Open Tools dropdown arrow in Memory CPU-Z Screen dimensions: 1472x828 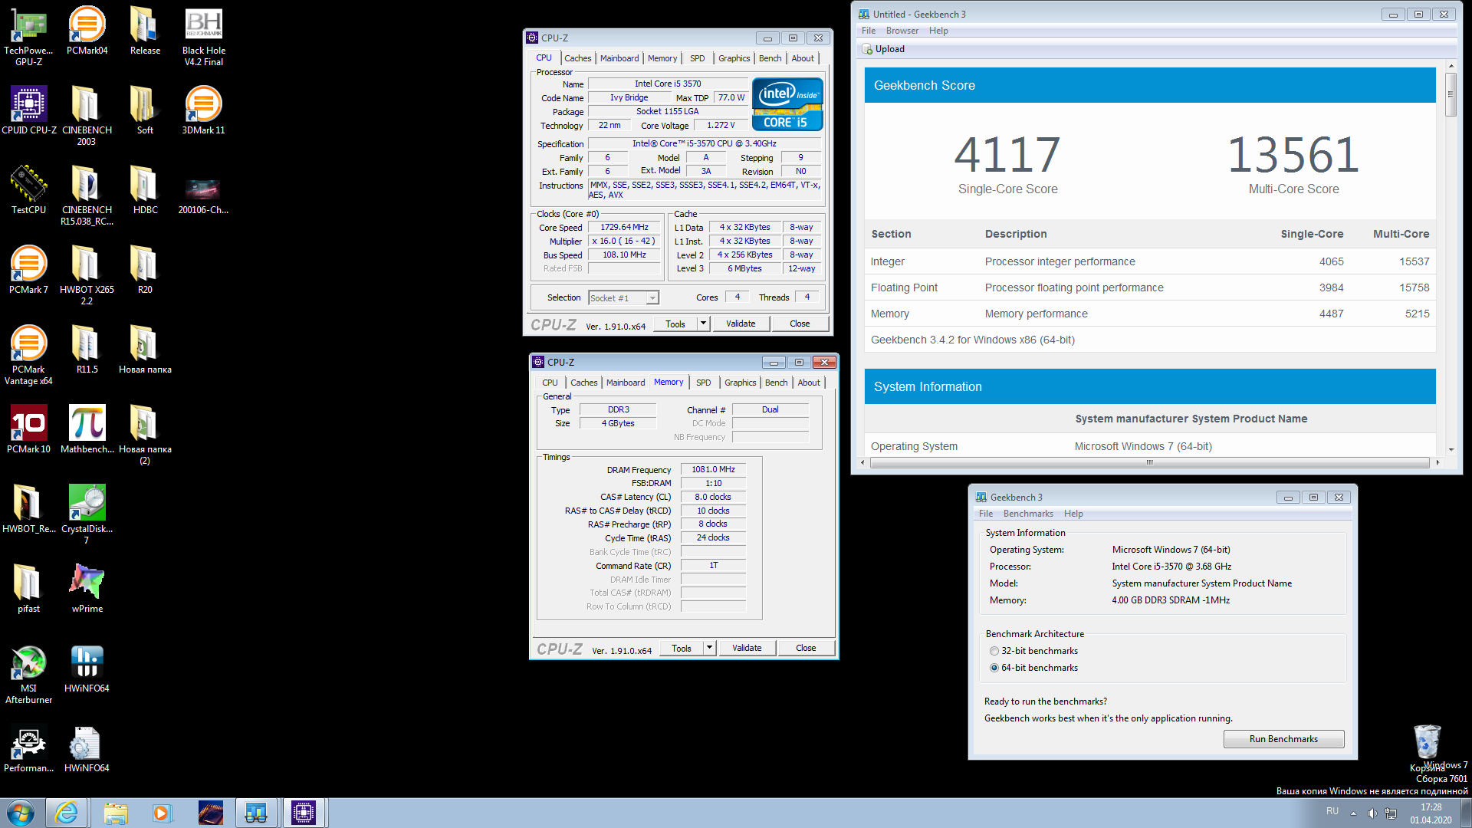point(709,648)
